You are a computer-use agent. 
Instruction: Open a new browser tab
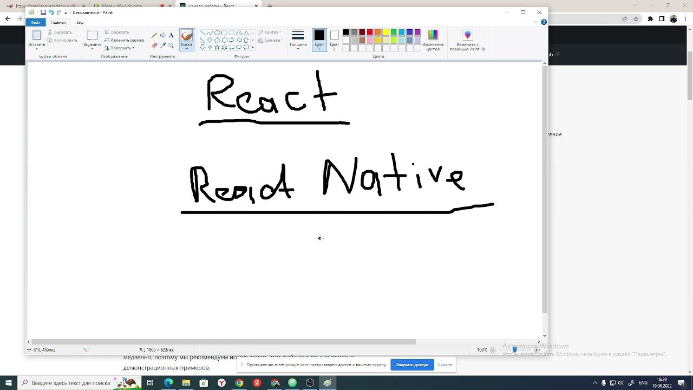pyautogui.click(x=270, y=6)
